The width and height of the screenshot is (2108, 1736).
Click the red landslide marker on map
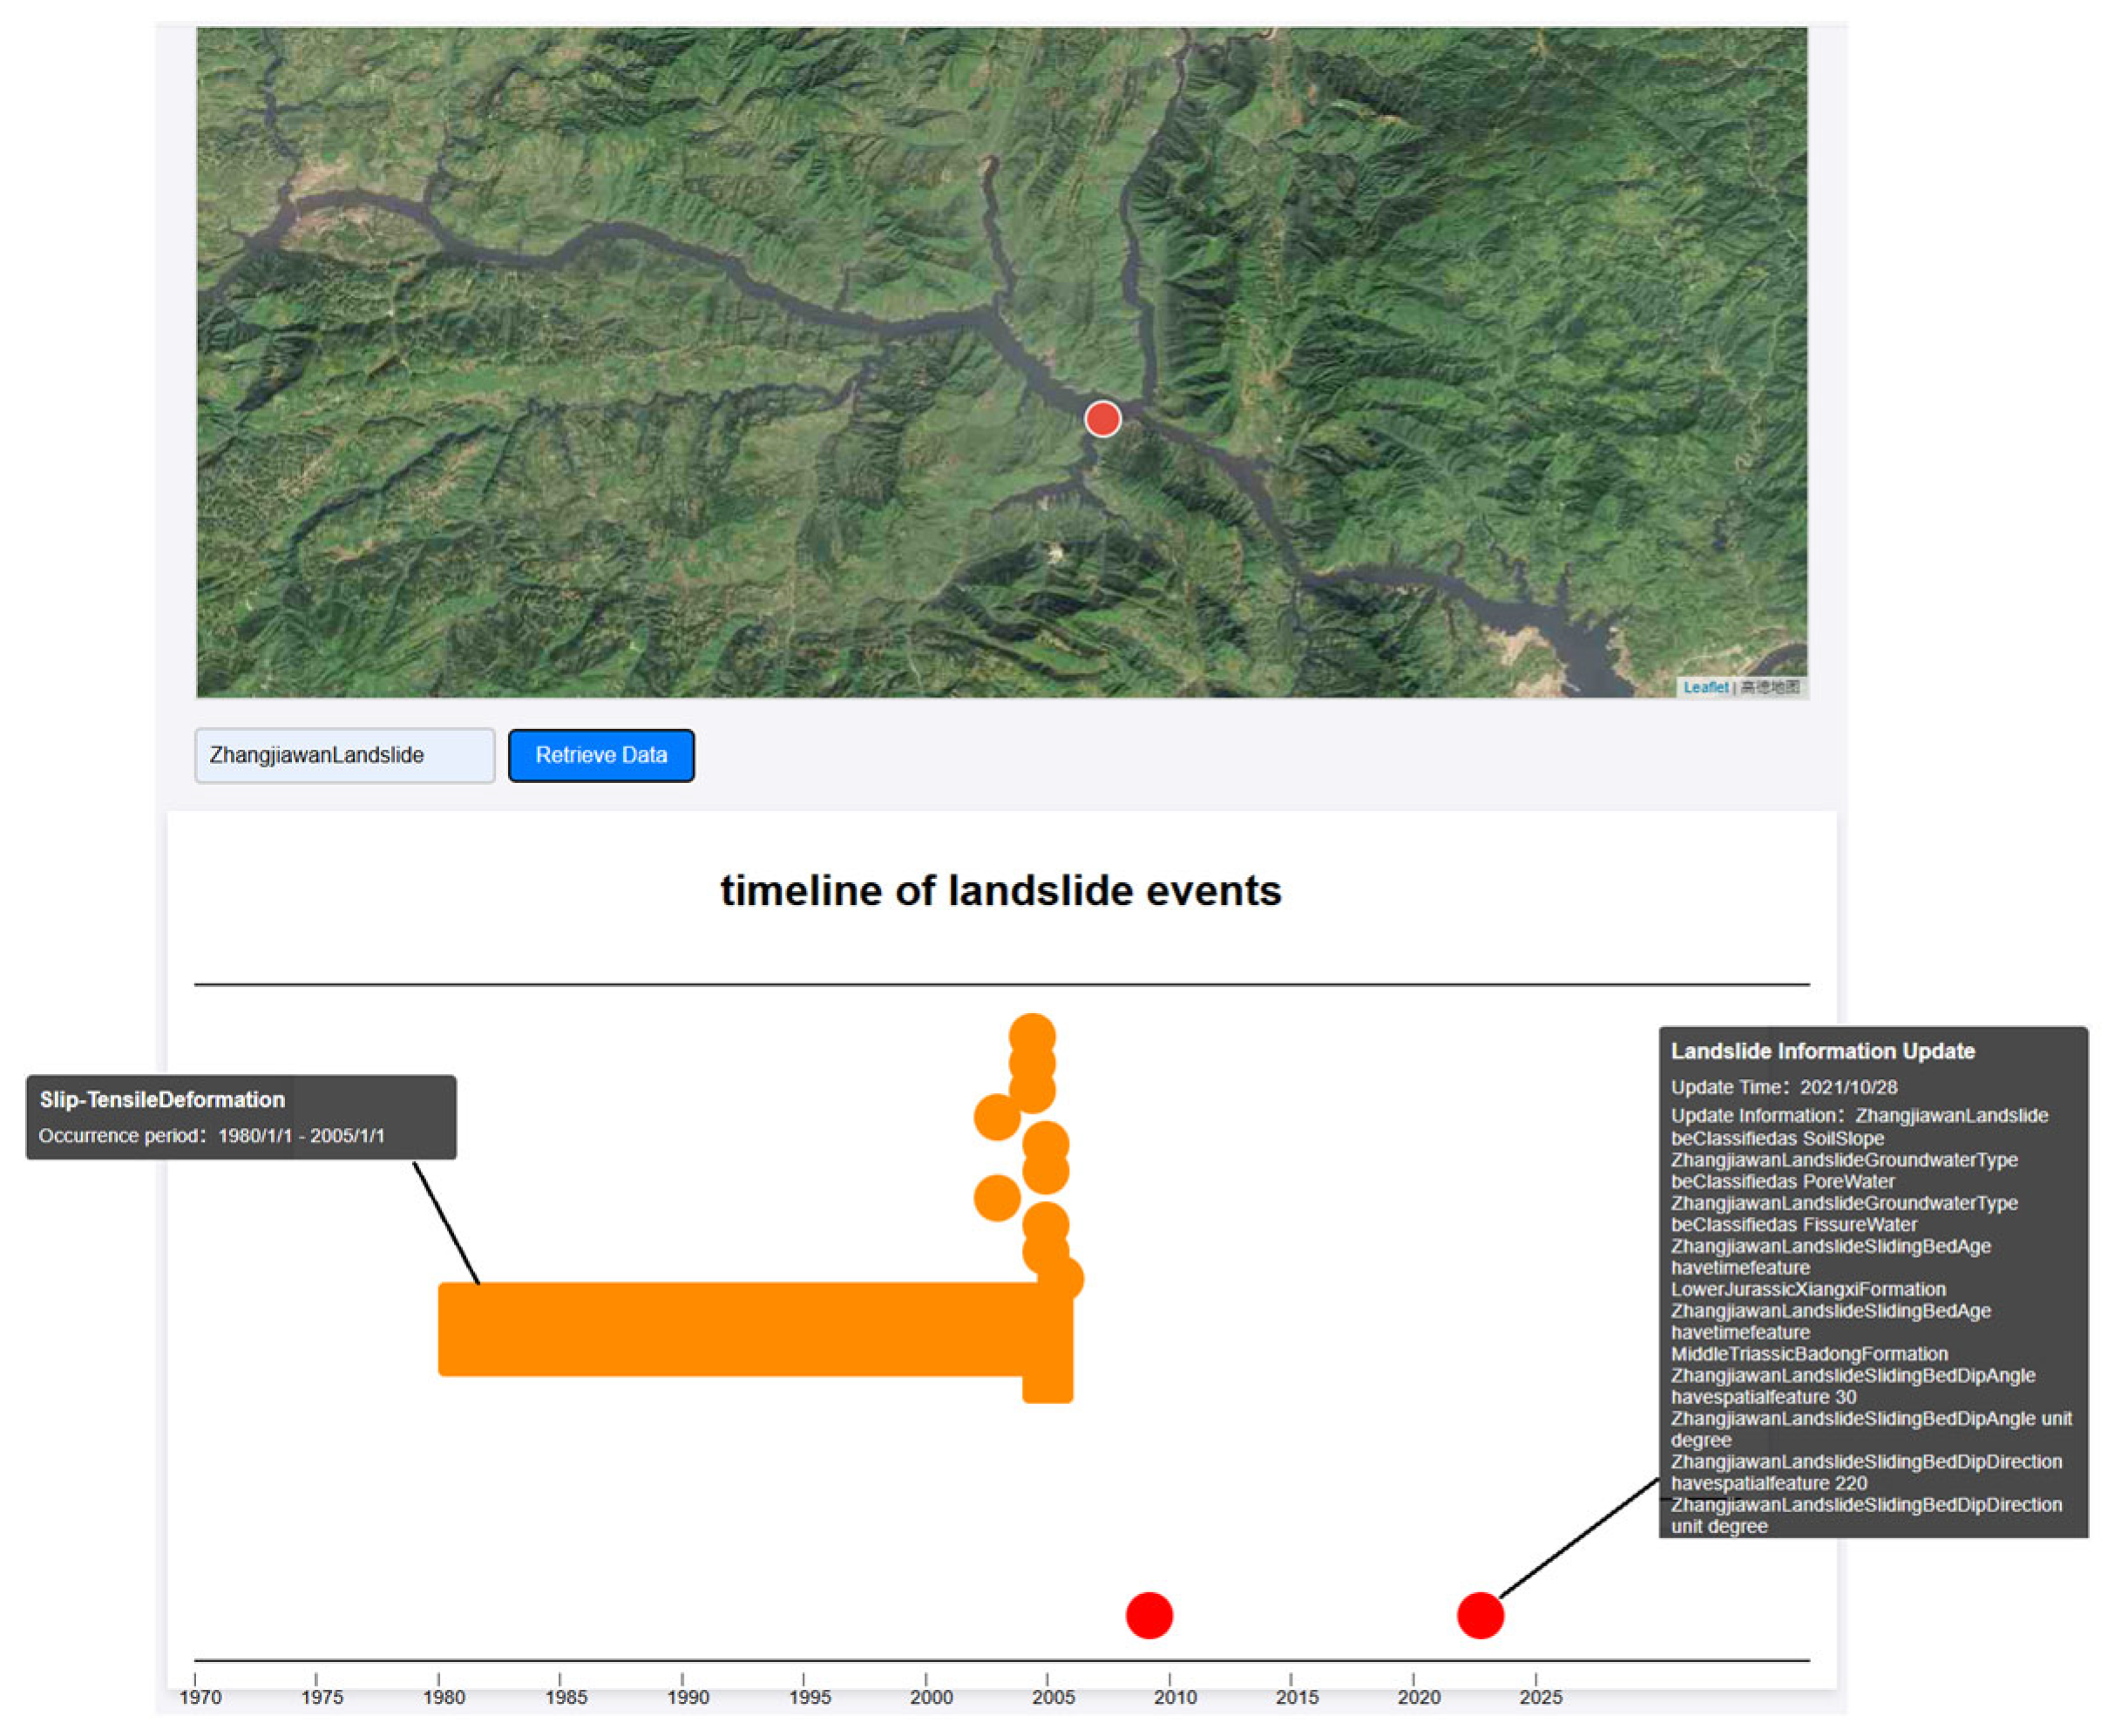pos(1101,419)
